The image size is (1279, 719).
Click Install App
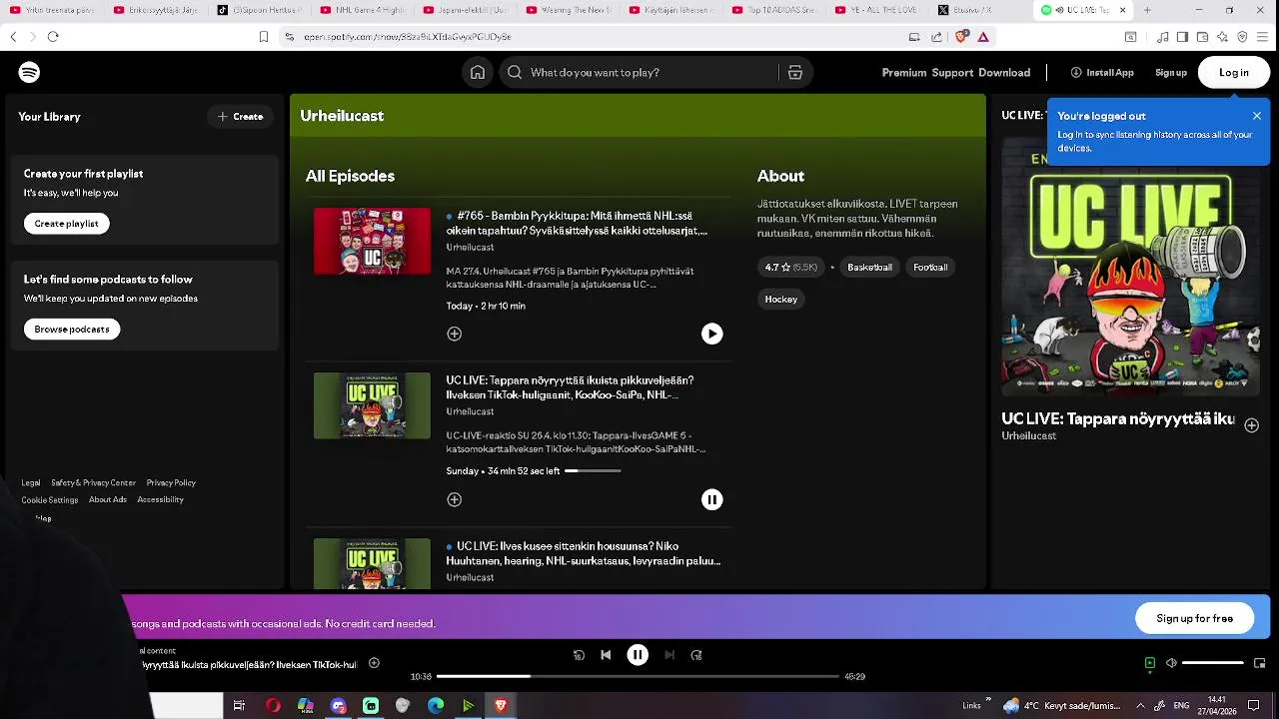(1102, 72)
